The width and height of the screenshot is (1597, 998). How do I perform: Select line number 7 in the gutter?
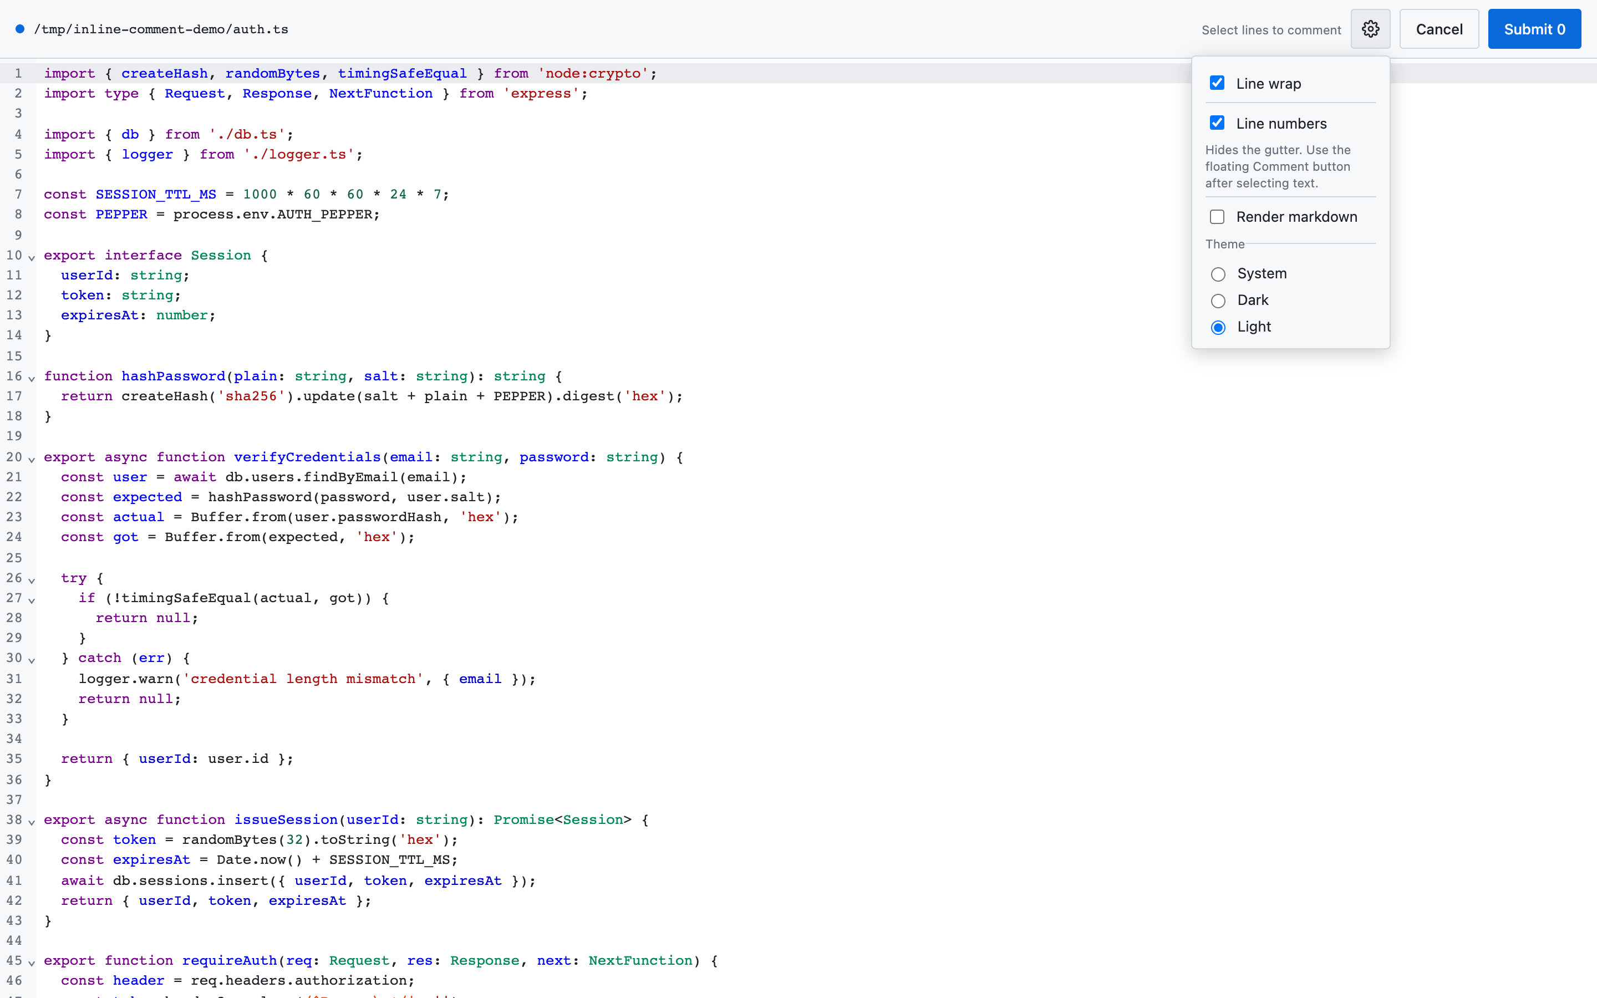point(18,194)
